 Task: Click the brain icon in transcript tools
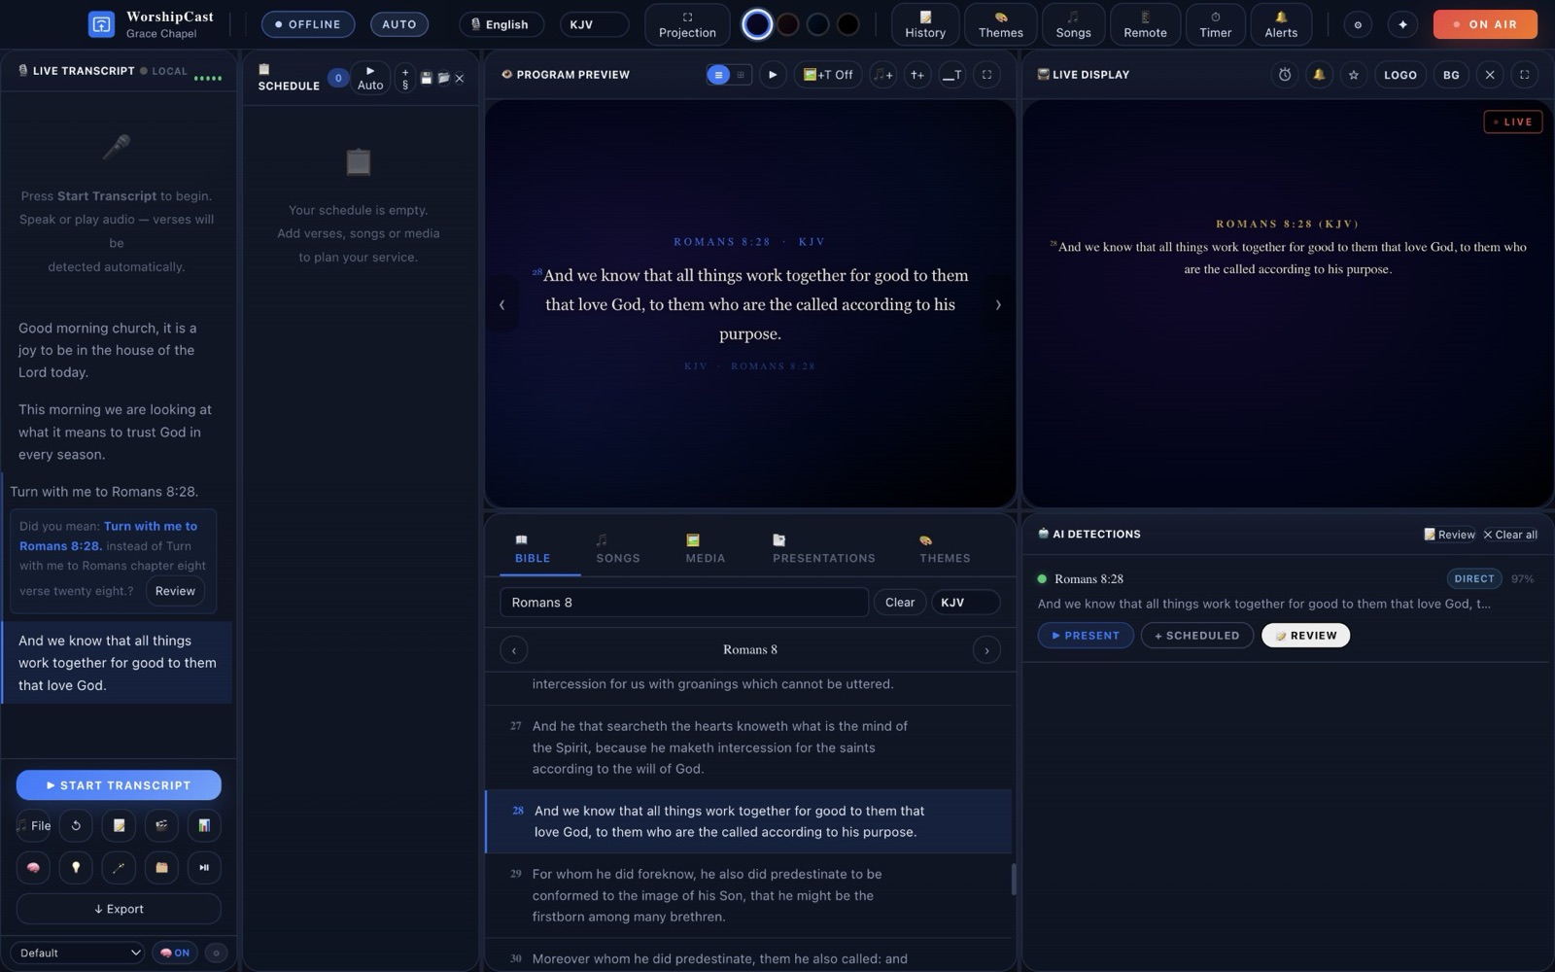tap(33, 867)
